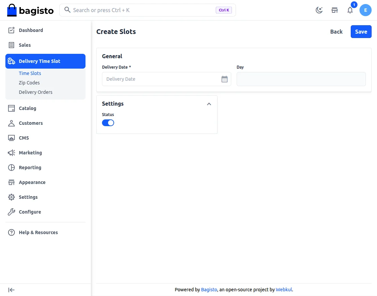
Task: Click the Marketing megaphone icon
Action: point(11,153)
